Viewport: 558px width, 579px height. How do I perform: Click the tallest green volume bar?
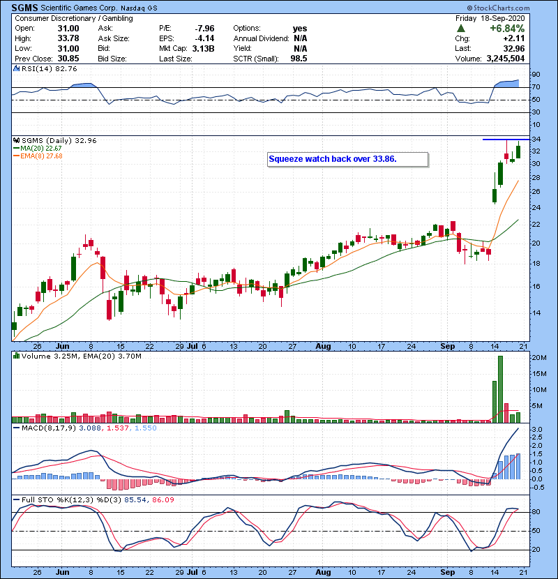pos(500,389)
